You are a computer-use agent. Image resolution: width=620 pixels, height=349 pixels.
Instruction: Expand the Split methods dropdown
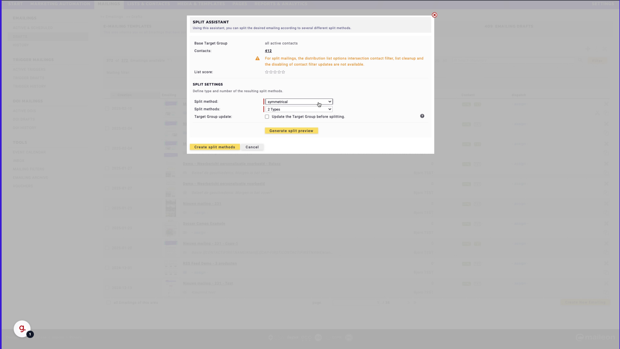pos(298,109)
